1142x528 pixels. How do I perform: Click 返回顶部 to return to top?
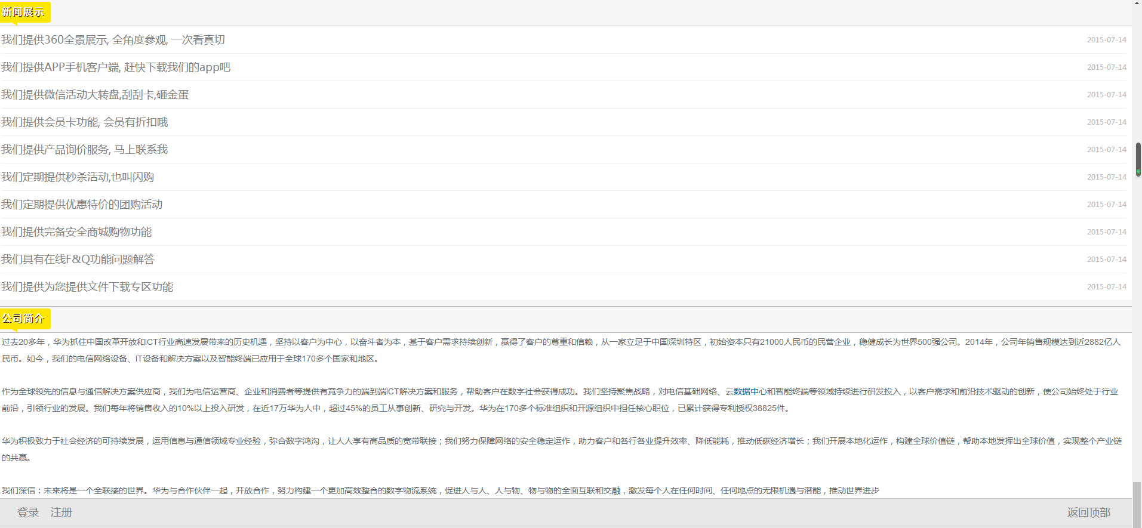[1089, 512]
